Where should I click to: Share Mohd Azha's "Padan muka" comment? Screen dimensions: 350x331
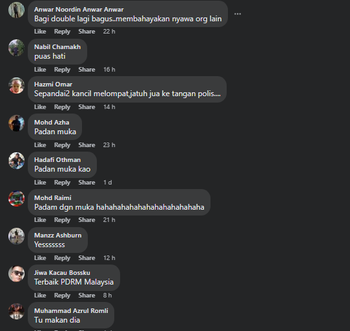coord(87,145)
